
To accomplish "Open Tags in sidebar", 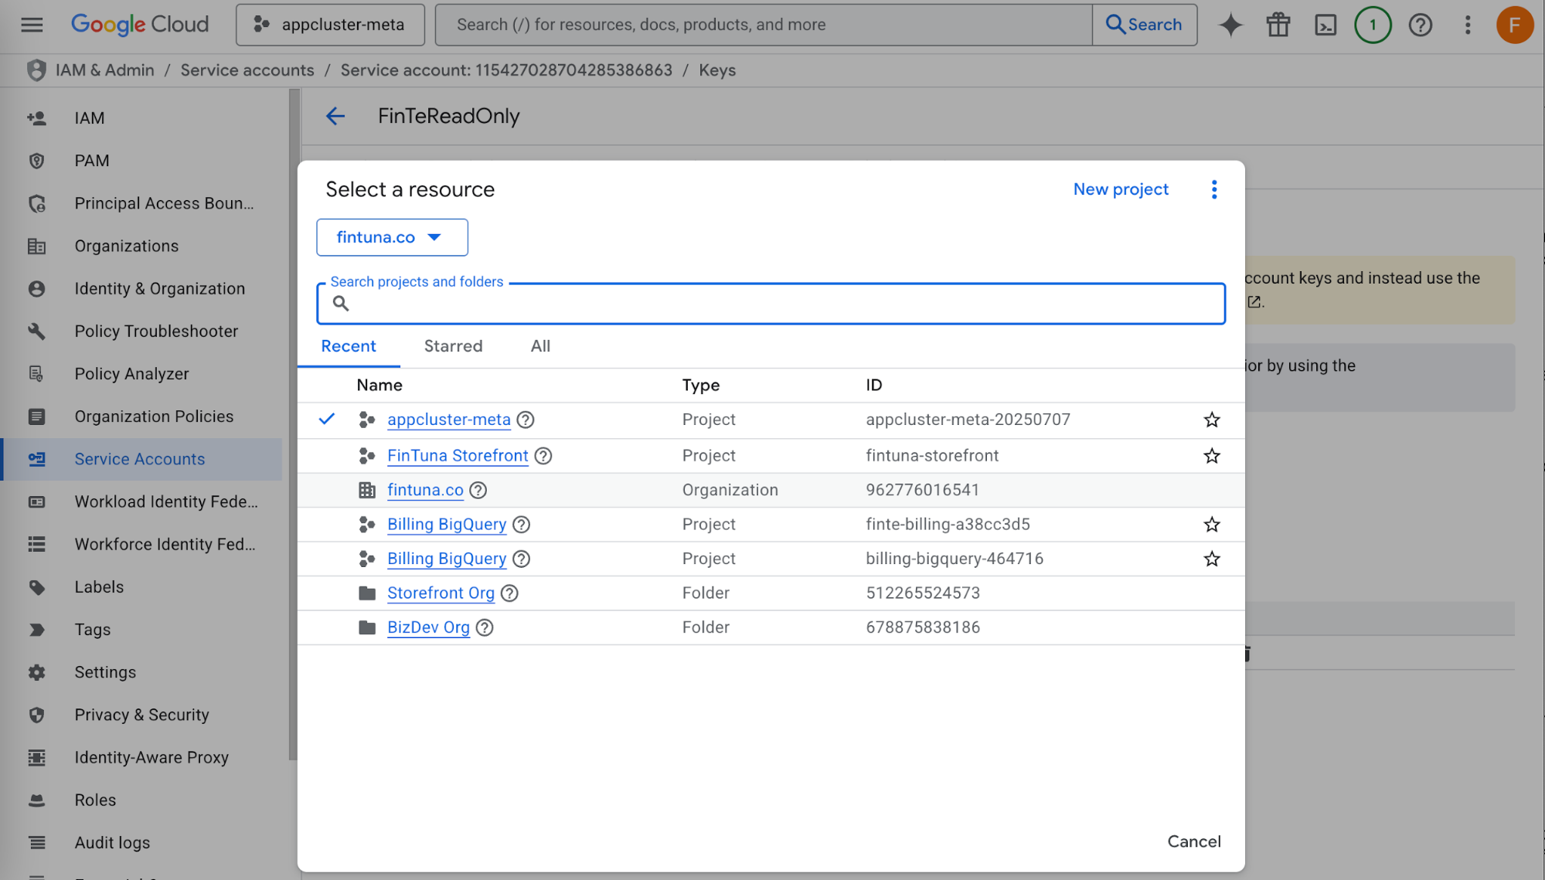I will pos(141,630).
